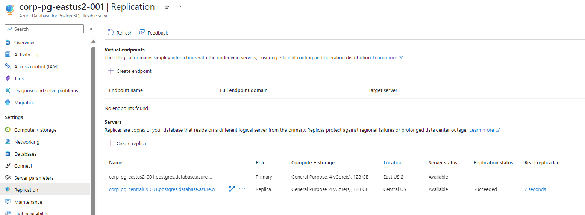
Task: Go to Server parameters
Action: pos(34,178)
